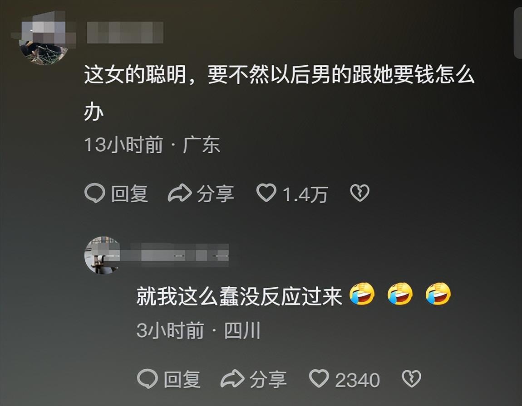
Task: Open the top commenter's blurred username
Action: click(125, 33)
